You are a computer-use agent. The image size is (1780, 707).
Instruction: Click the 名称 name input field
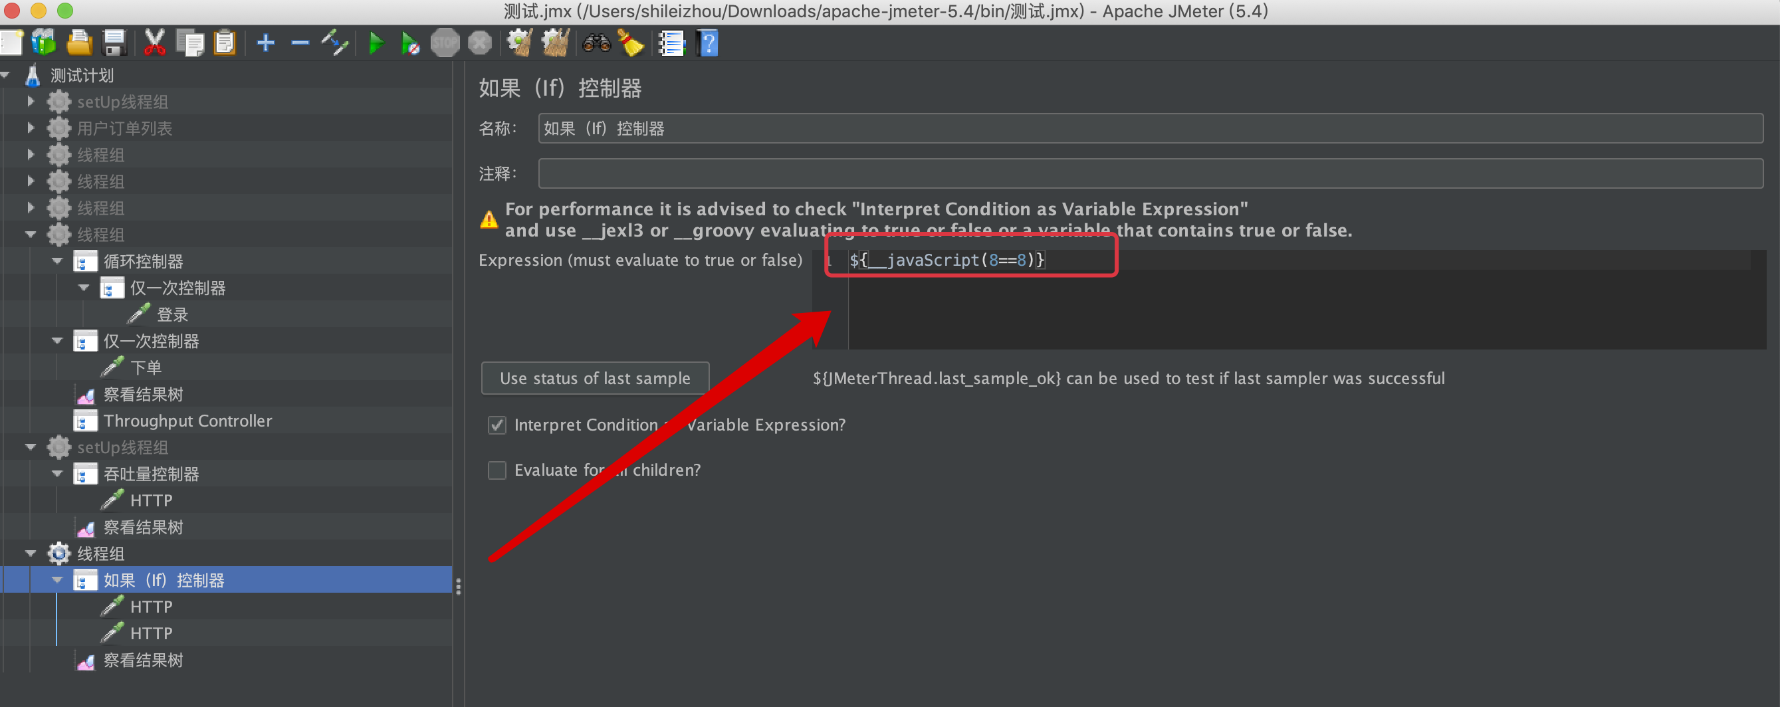click(1151, 128)
